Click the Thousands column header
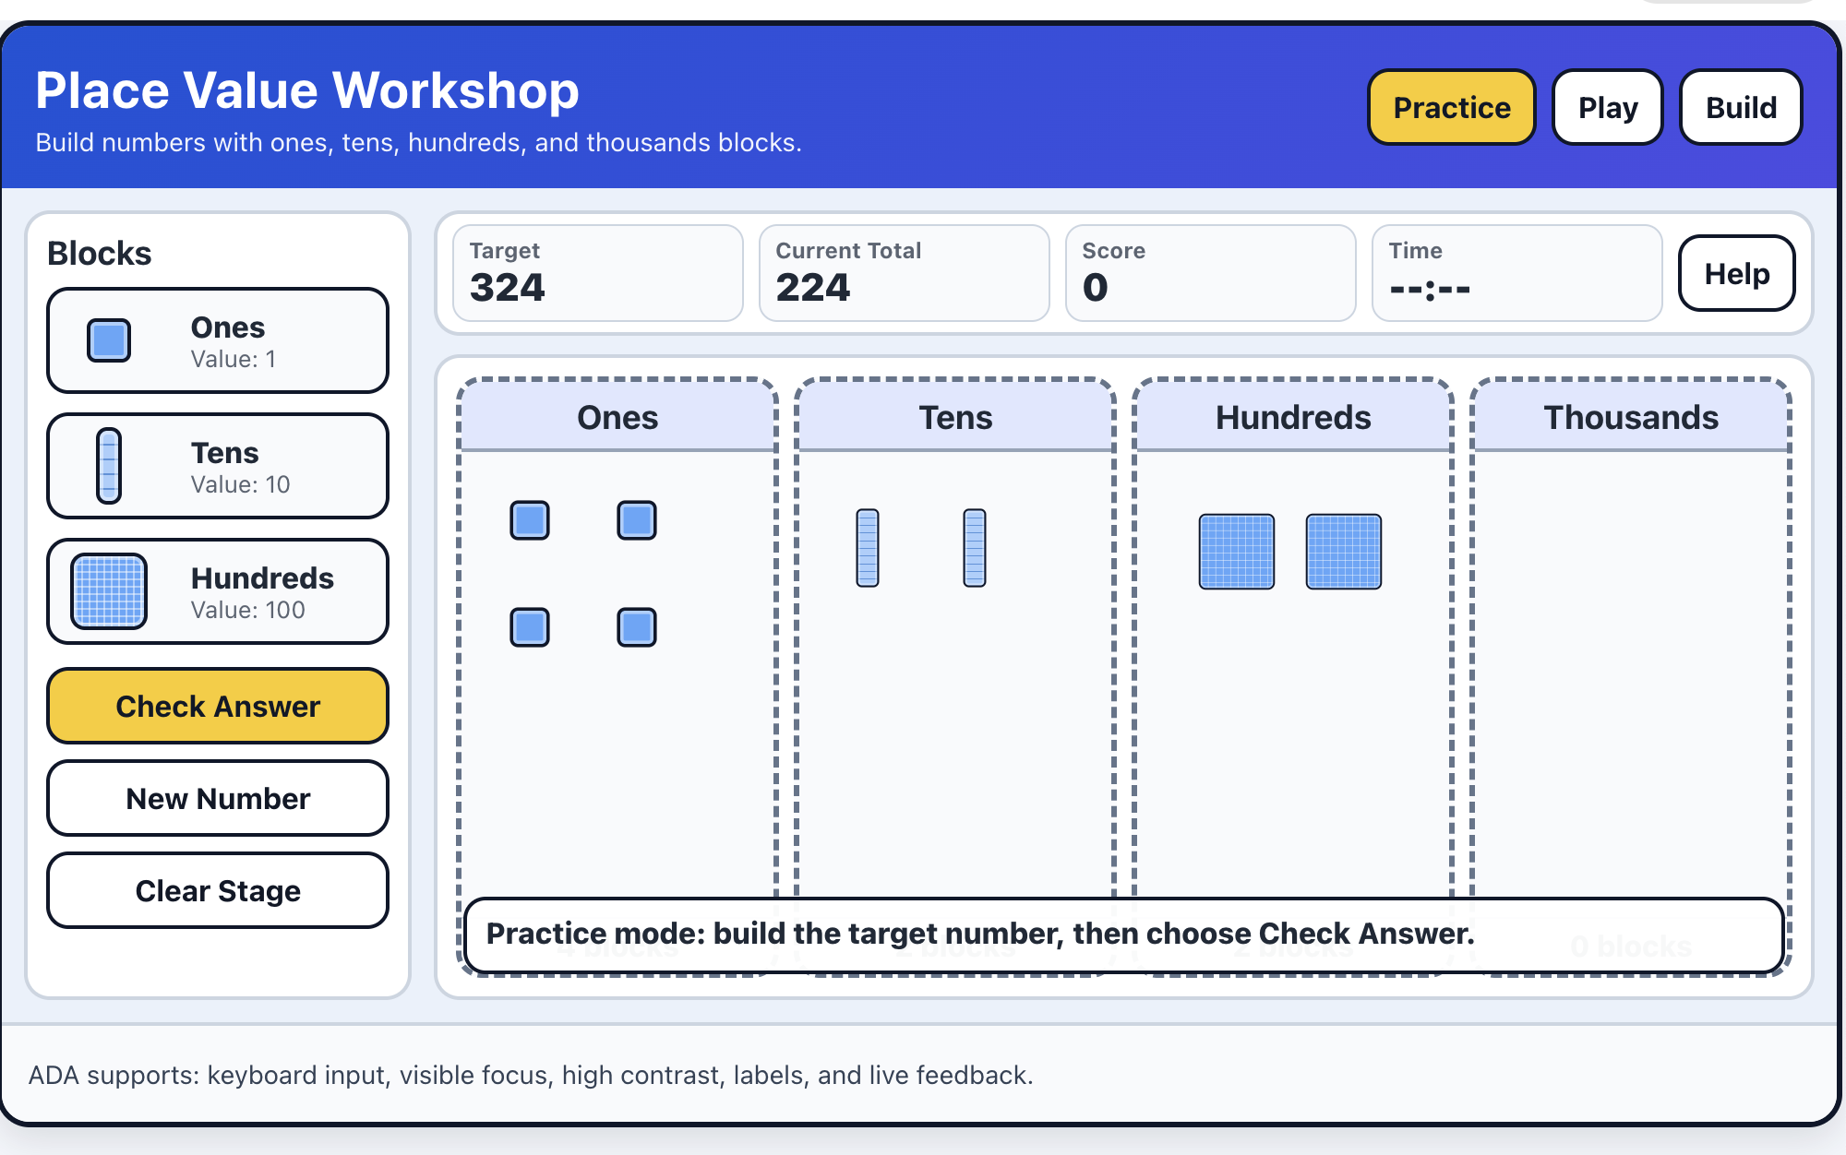Viewport: 1846px width, 1155px height. 1631,417
